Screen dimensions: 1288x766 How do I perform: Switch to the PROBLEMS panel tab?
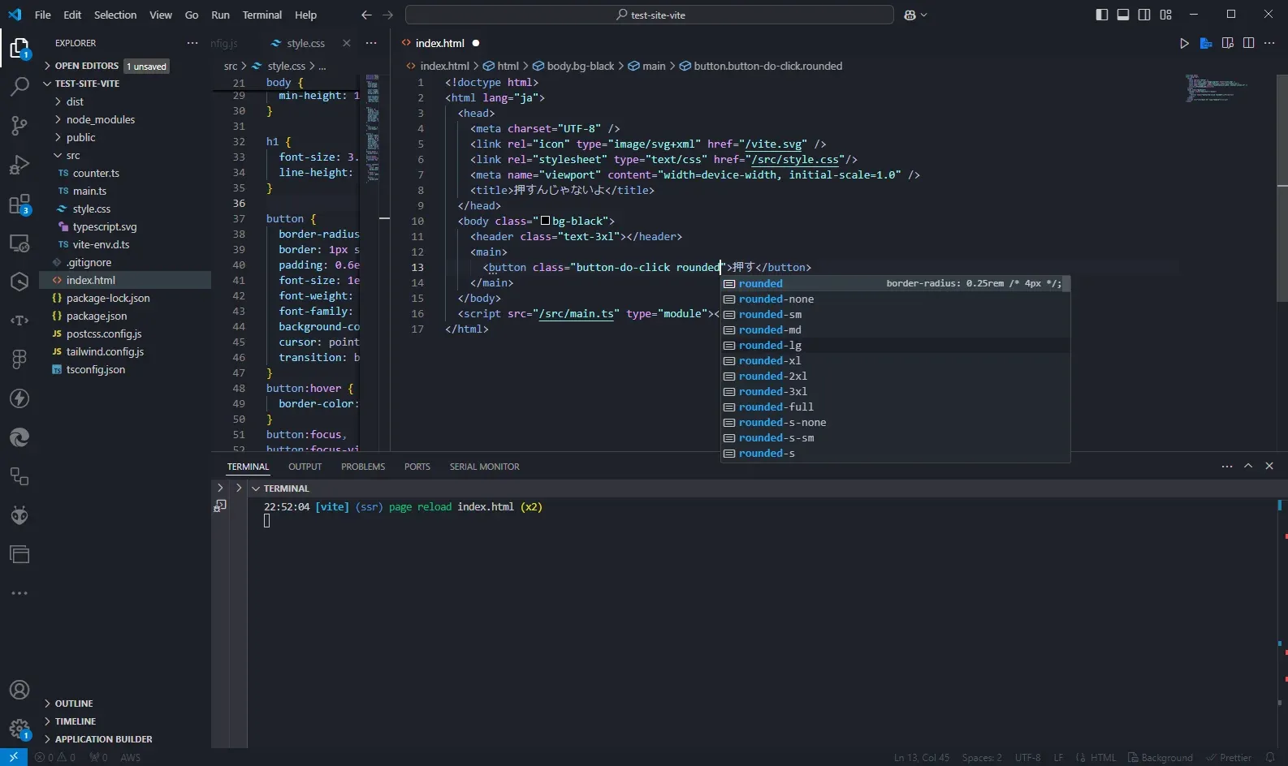(x=363, y=467)
